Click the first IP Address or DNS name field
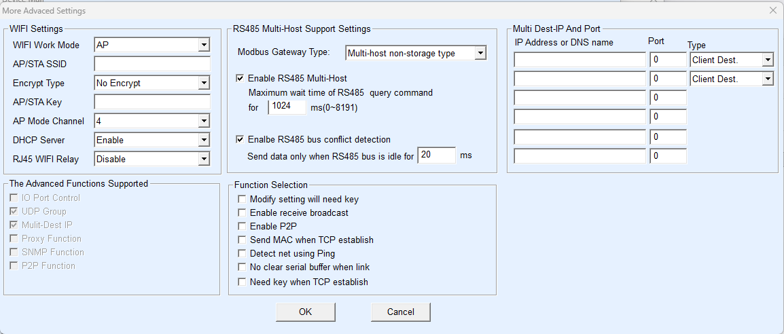784x334 pixels. pos(580,60)
